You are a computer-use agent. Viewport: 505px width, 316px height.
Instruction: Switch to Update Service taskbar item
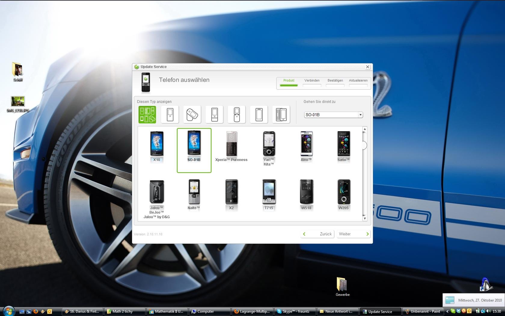click(381, 311)
